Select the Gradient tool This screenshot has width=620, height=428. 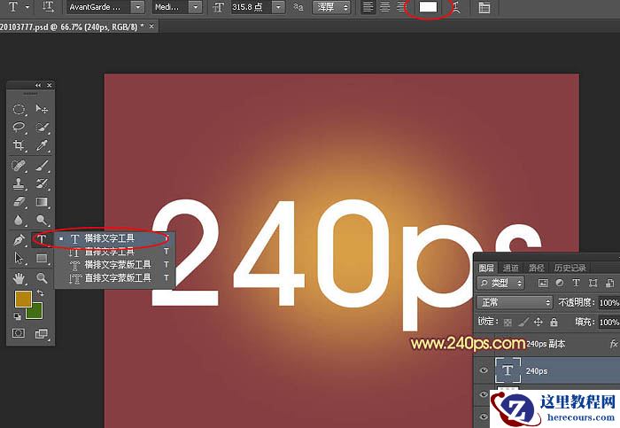tap(42, 202)
